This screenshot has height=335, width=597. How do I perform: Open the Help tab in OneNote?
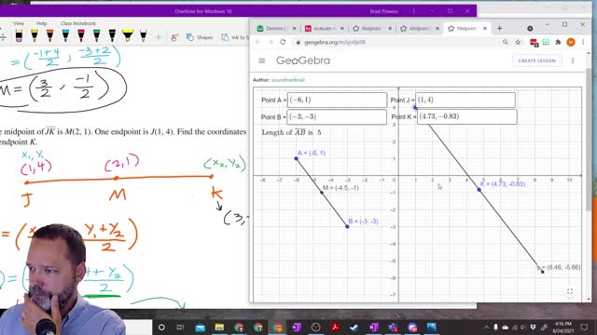(x=41, y=23)
